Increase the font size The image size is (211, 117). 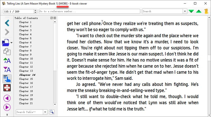pyautogui.click(x=7, y=61)
